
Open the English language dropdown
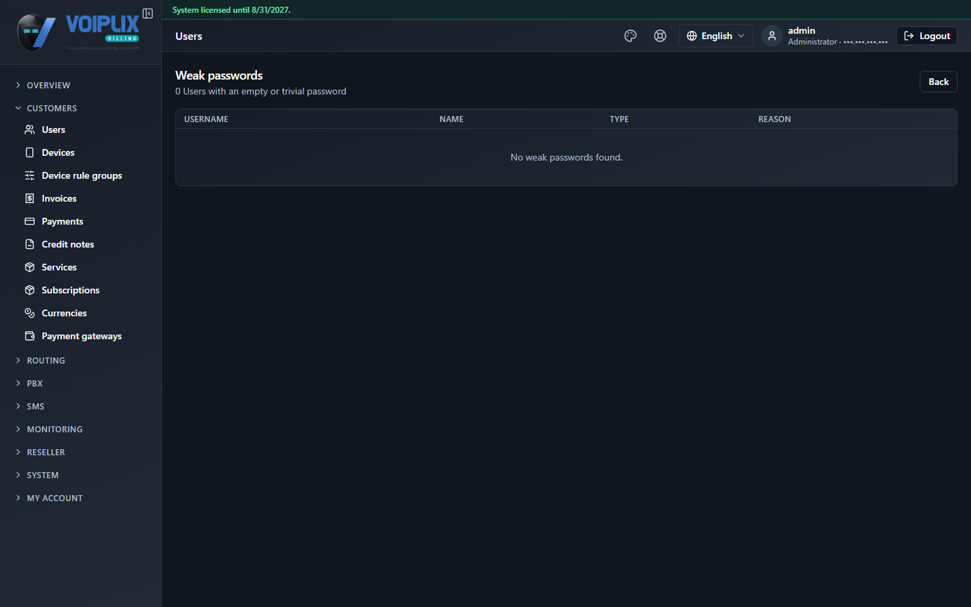[715, 36]
